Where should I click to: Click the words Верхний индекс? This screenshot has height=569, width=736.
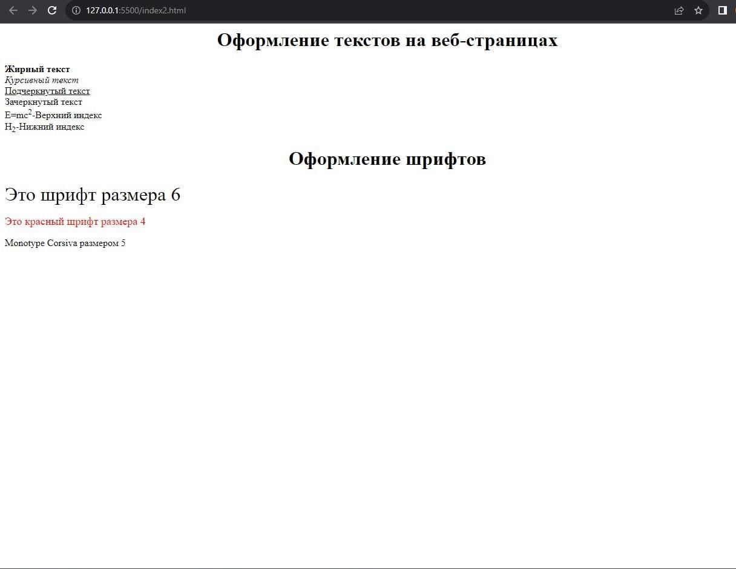[68, 115]
